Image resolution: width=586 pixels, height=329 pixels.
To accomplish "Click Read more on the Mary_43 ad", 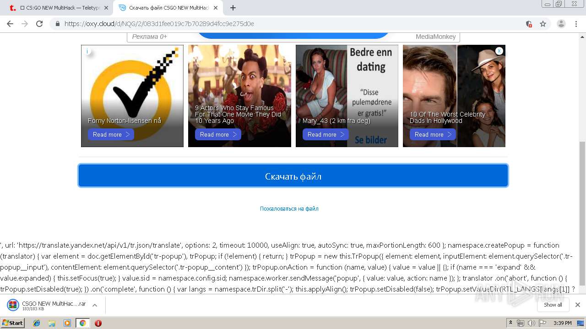I will (326, 134).
